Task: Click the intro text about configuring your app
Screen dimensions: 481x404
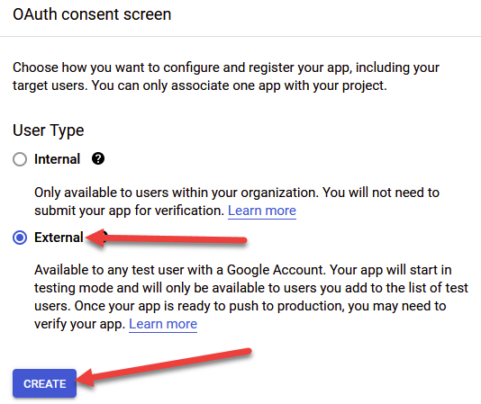Action: point(226,76)
